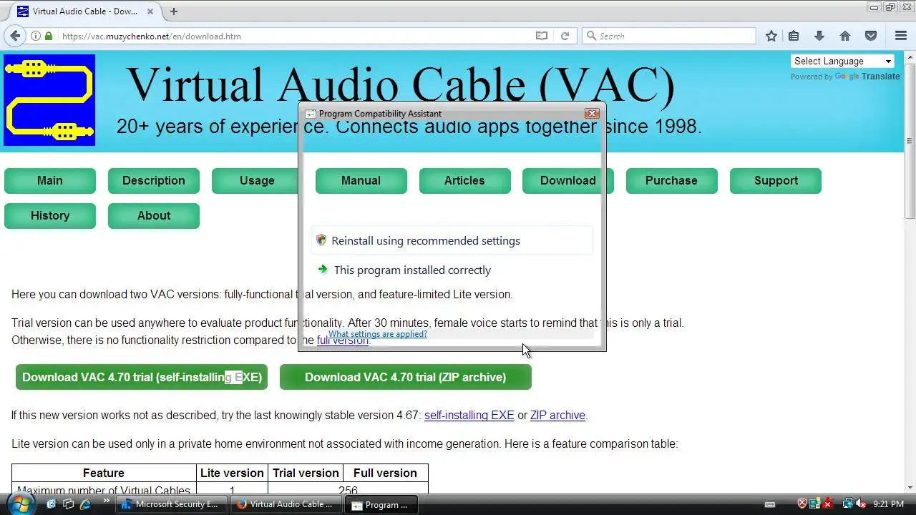
Task: Click Download VAC 4.70 trial self-installing EXE
Action: pos(142,377)
